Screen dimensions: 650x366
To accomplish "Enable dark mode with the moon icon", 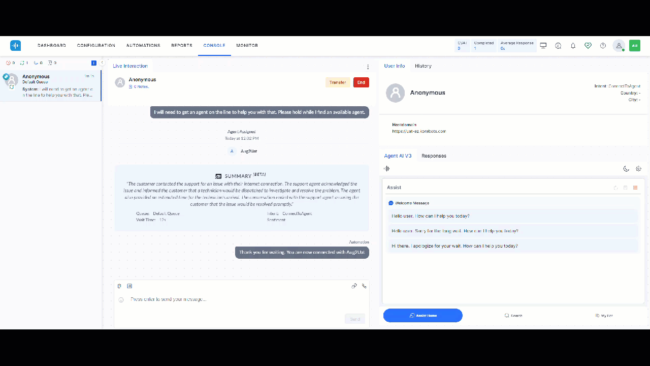I will (626, 168).
